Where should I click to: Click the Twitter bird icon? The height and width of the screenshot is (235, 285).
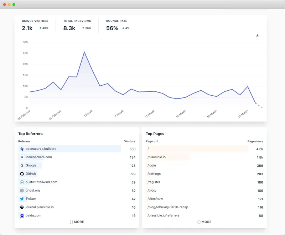point(22,199)
